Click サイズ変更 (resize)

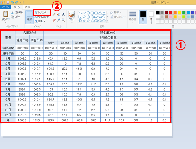click(x=42, y=17)
